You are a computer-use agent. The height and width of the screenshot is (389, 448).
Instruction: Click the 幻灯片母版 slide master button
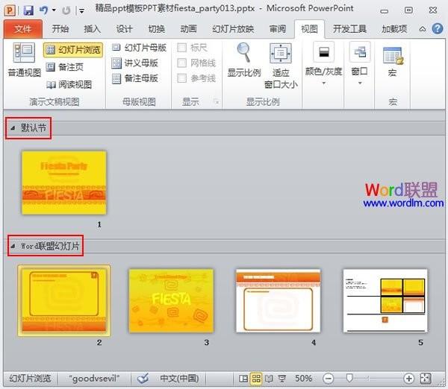(139, 48)
